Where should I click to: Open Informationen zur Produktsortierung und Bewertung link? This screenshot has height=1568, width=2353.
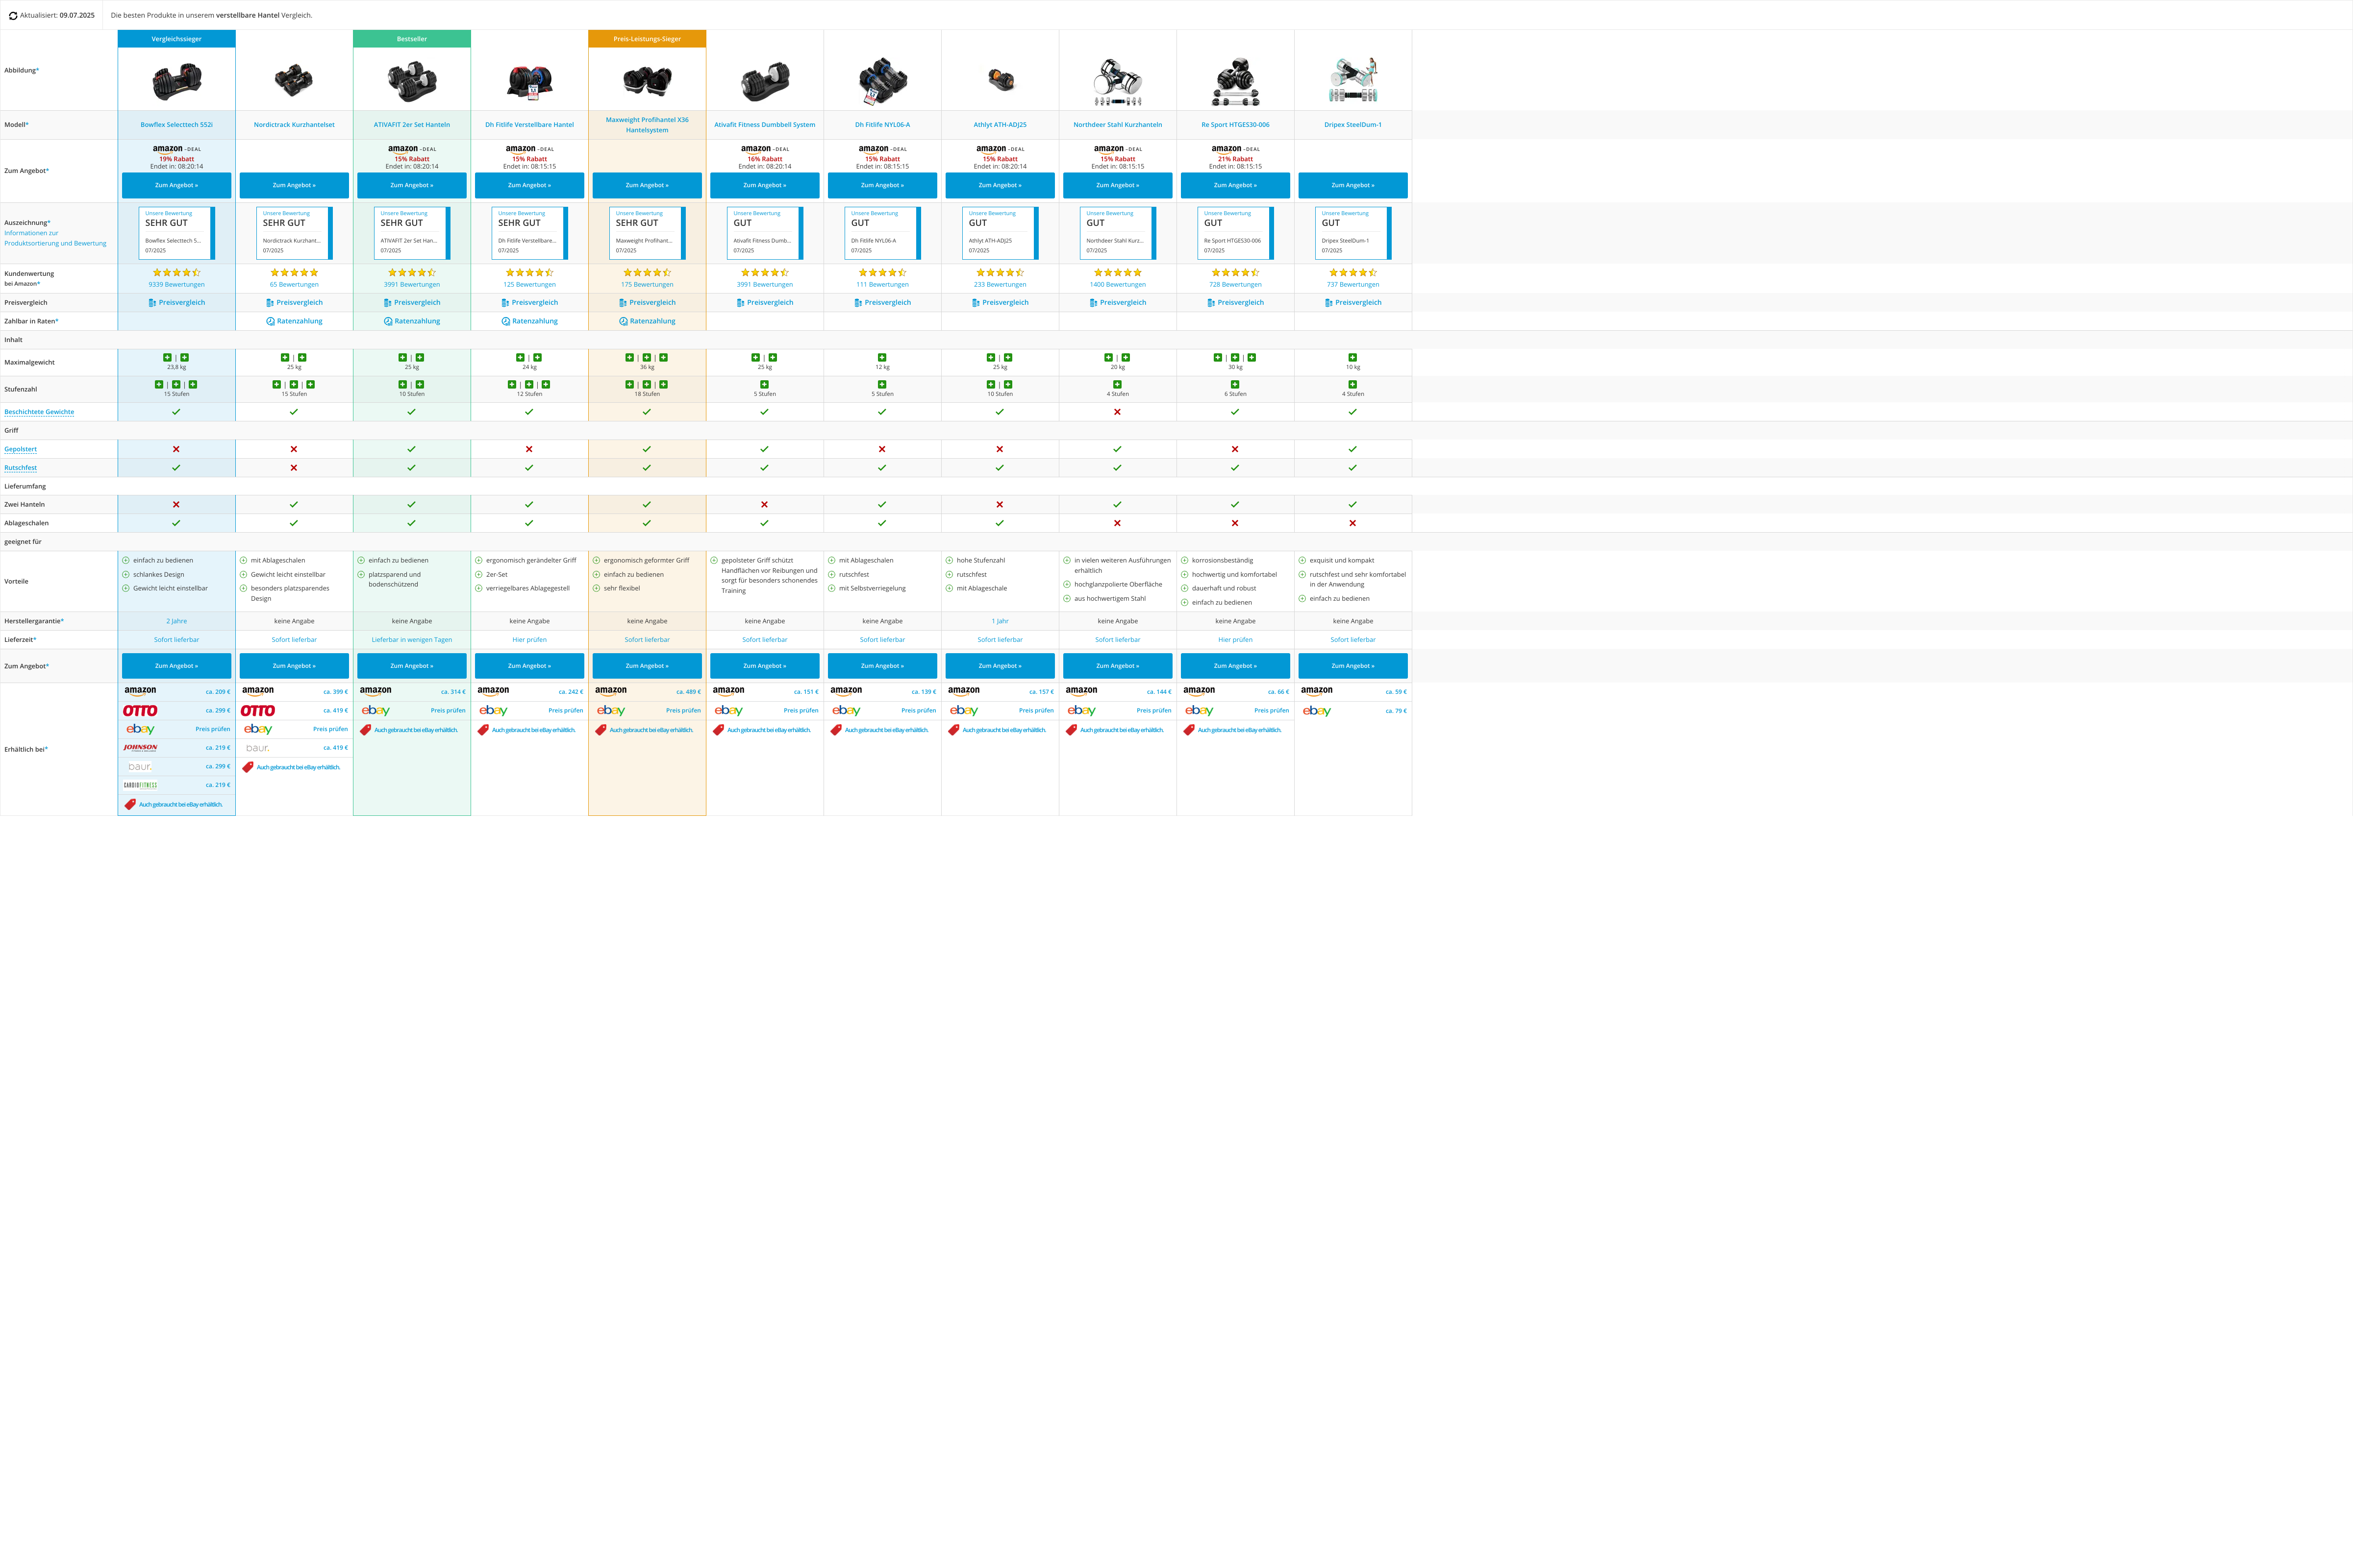point(55,238)
